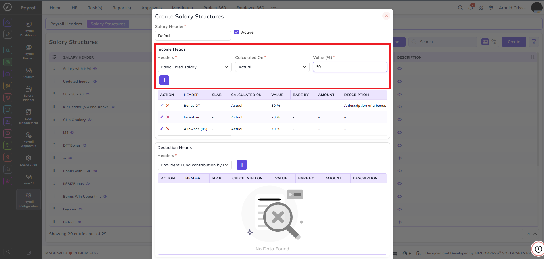
Task: Open notifications bell icon
Action: coord(471,8)
